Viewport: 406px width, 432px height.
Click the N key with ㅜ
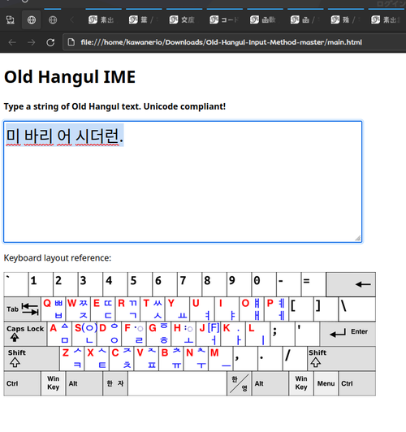coord(197,358)
